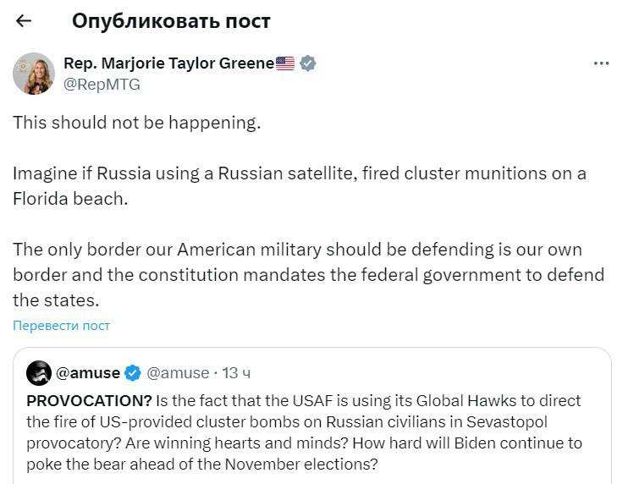The image size is (628, 484).
Task: Click the gray @amuse handle
Action: (x=178, y=372)
